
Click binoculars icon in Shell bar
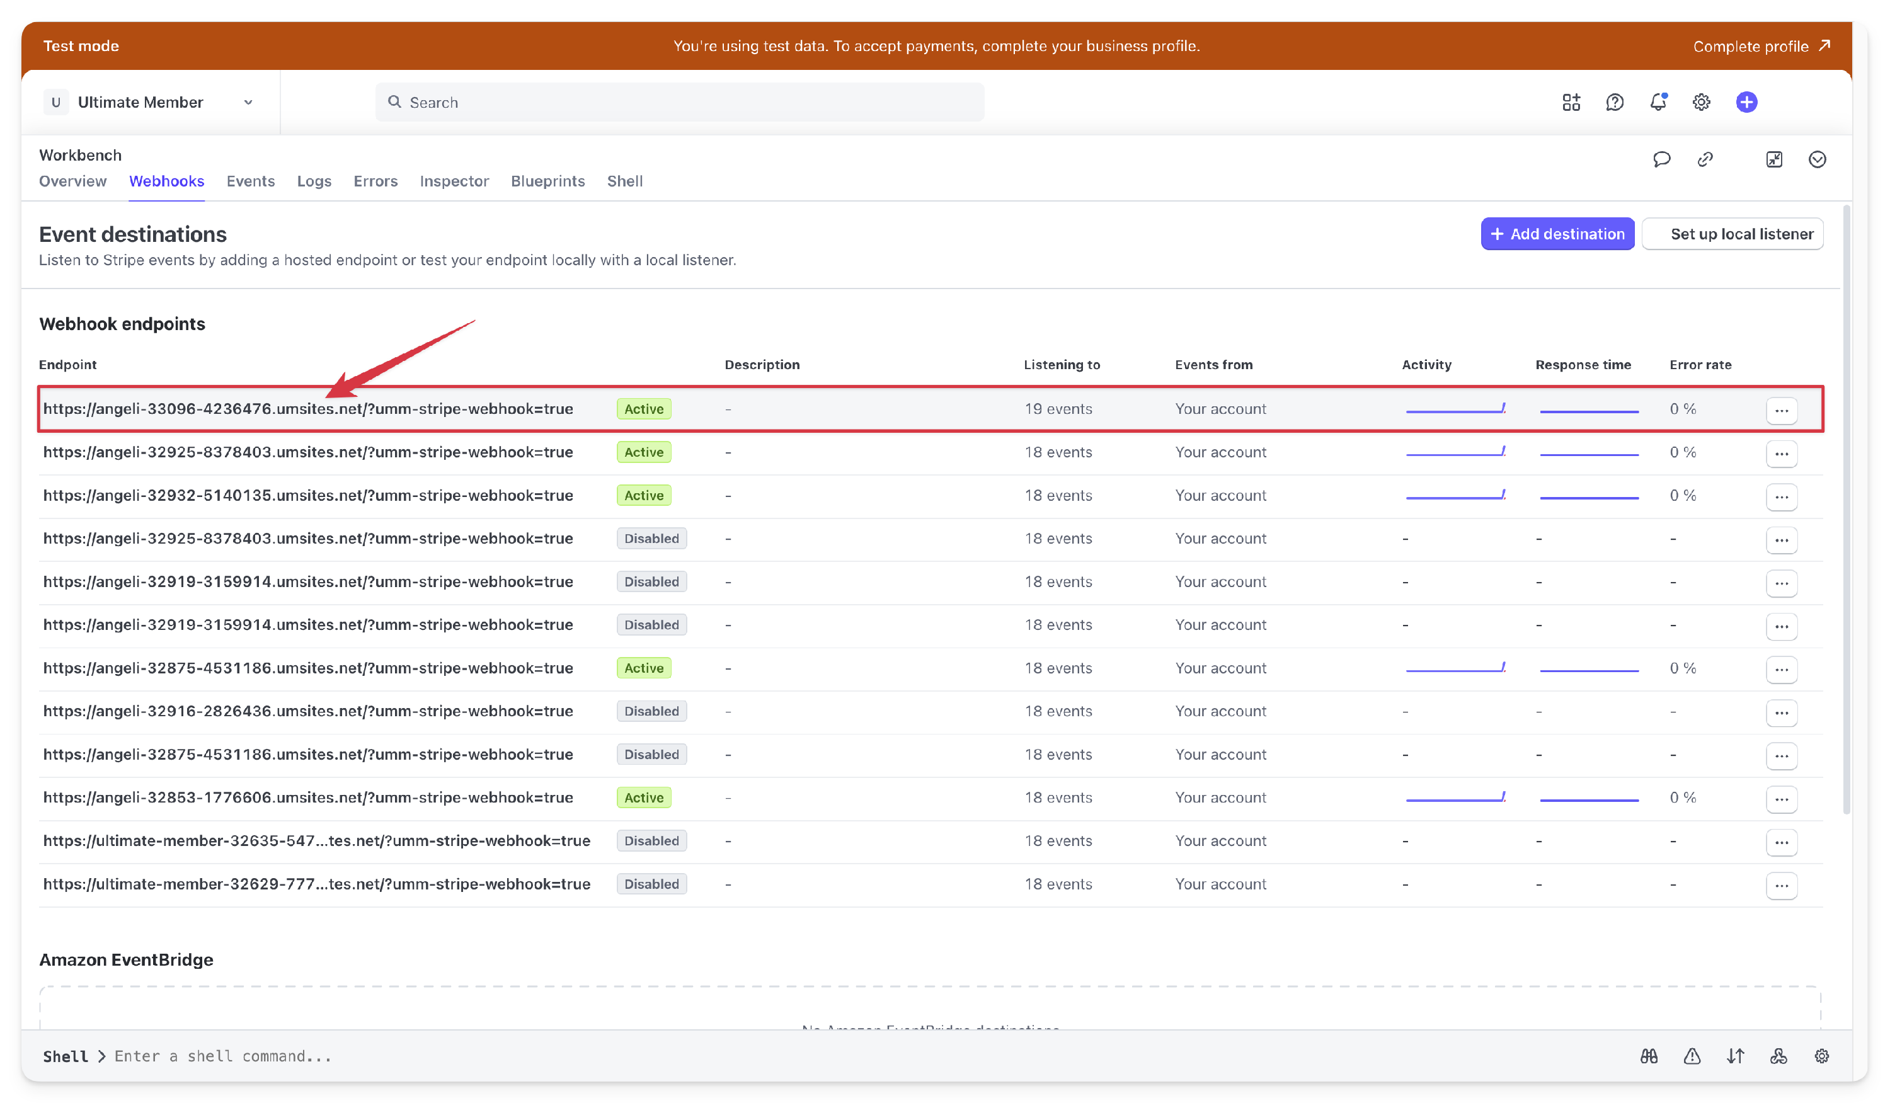tap(1649, 1056)
